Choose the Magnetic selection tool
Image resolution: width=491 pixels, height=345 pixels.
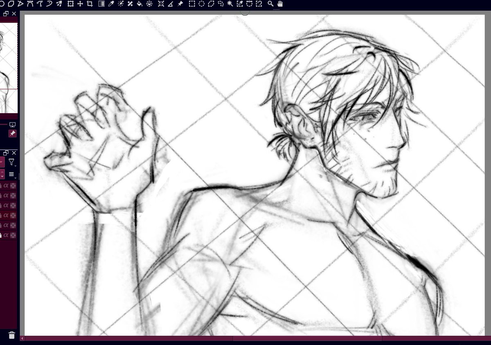[259, 4]
